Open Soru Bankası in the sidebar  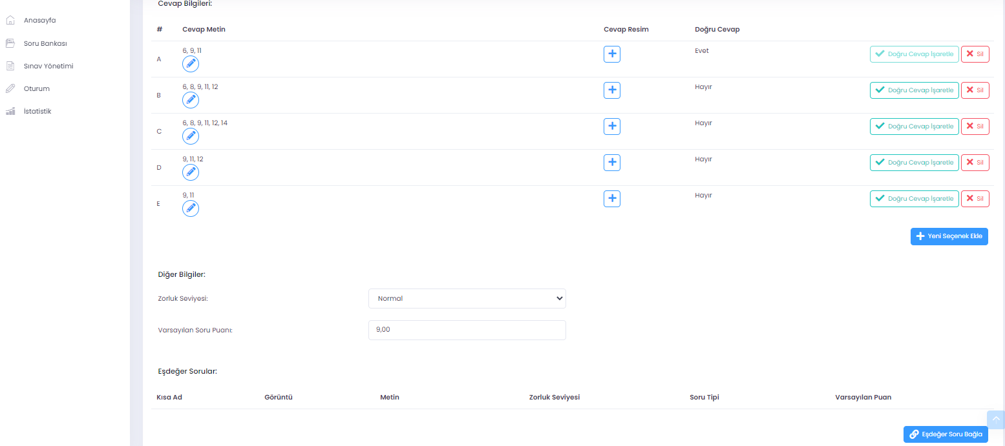pos(45,44)
